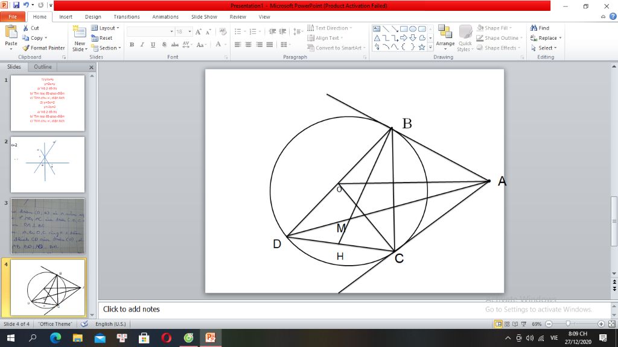Select slide 2 thumbnail with blue lines

[48, 164]
